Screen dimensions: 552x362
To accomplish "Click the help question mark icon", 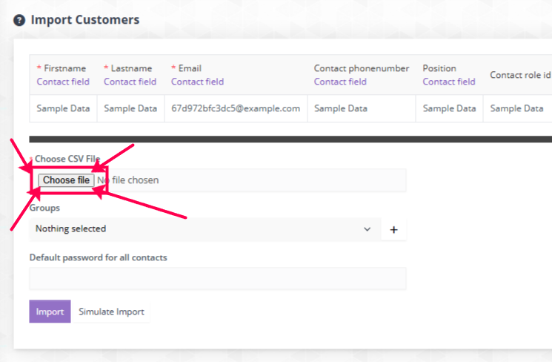I will (19, 21).
